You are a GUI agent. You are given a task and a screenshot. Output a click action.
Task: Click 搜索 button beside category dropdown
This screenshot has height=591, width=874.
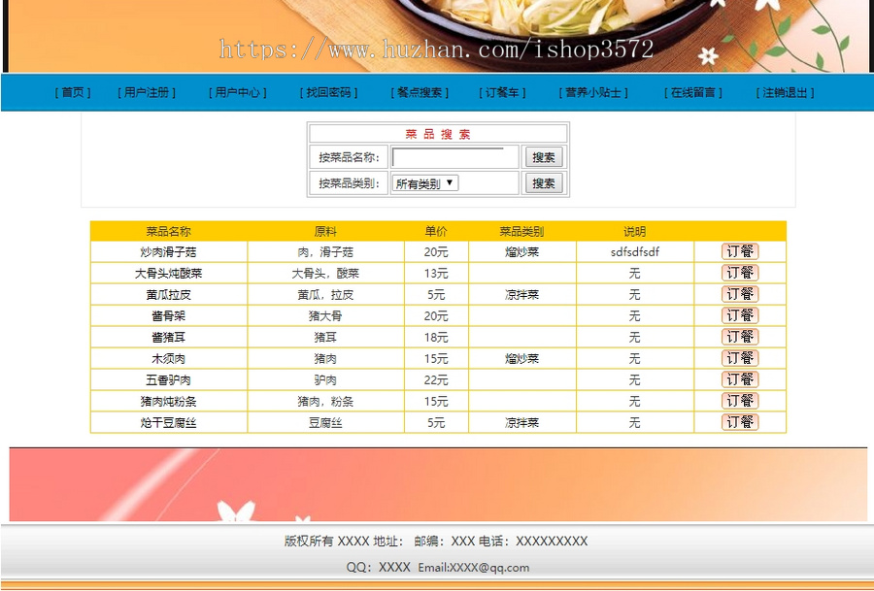tap(544, 183)
